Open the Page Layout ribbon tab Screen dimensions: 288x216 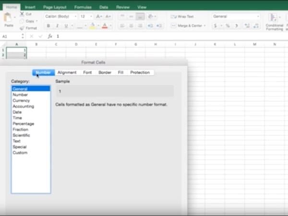coord(55,7)
